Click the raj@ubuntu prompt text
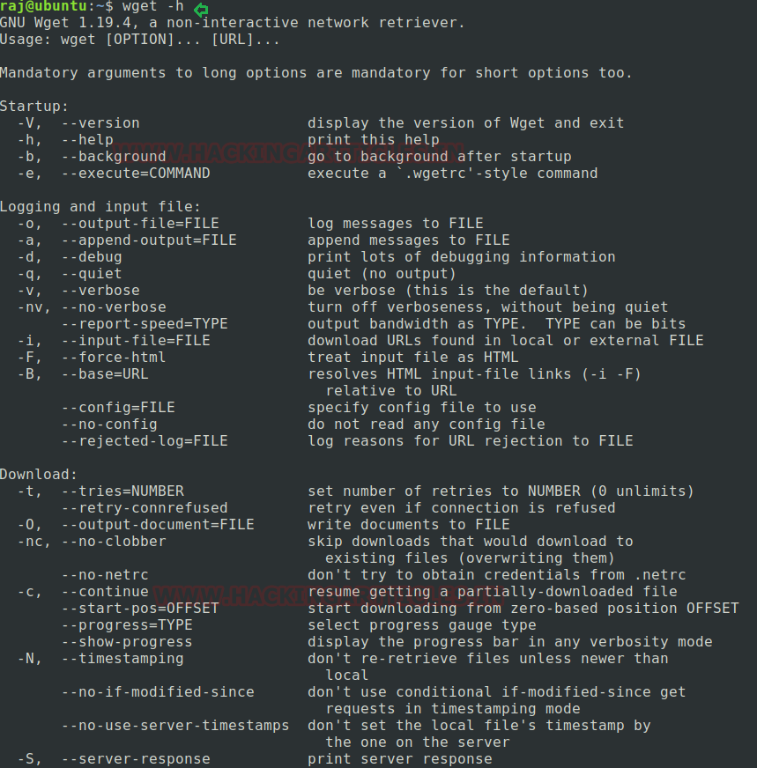Image resolution: width=757 pixels, height=768 pixels. tap(43, 6)
